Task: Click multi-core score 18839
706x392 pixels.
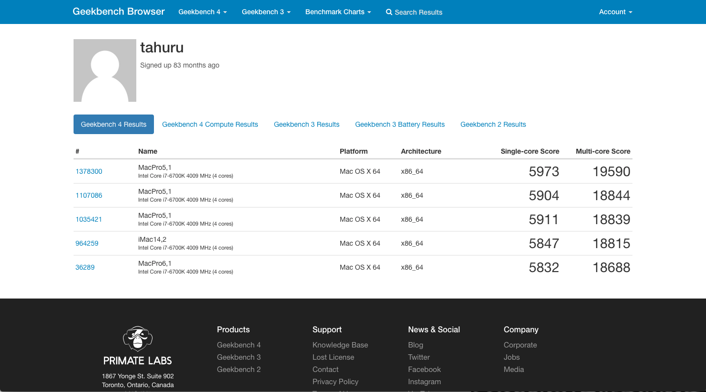Action: [x=611, y=220]
